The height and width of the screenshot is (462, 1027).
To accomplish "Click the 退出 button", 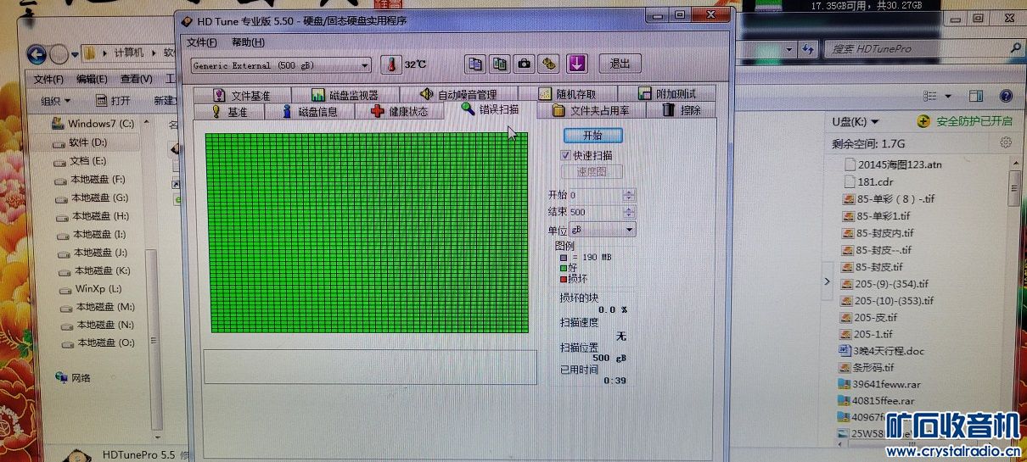I will click(620, 64).
